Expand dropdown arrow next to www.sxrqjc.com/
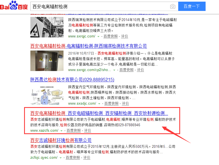Image resolution: width=219 pixels, height=165 pixels. point(98,37)
